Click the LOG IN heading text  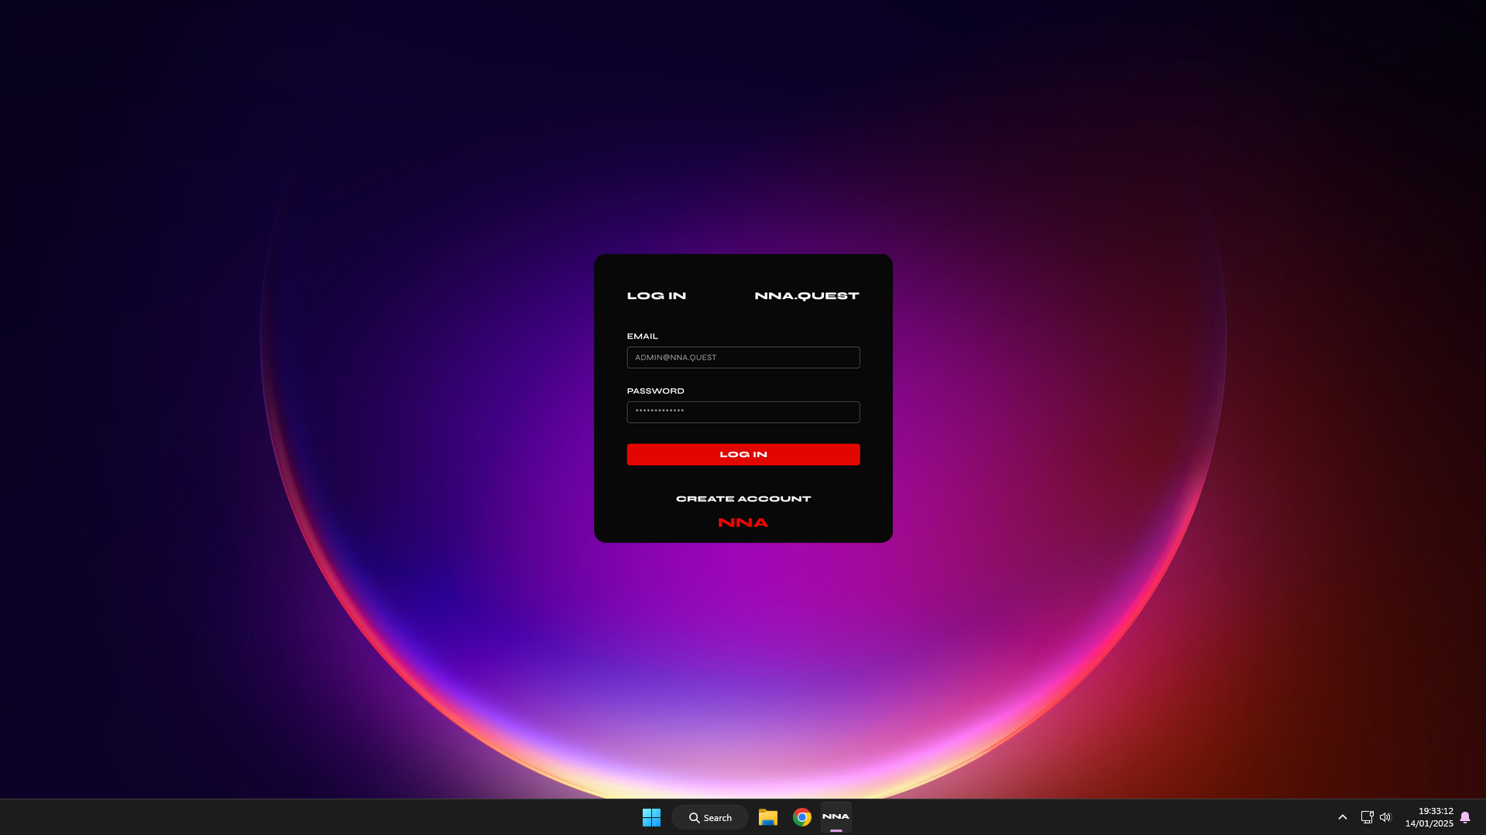[x=656, y=296]
